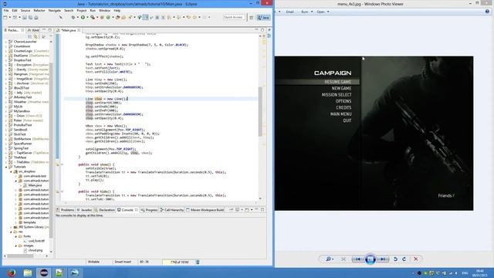Select the SlotMachine project
The image size is (494, 278).
[22, 139]
